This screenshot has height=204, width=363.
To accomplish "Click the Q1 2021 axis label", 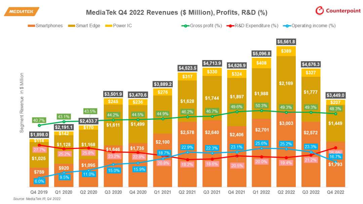I will pos(163,192).
